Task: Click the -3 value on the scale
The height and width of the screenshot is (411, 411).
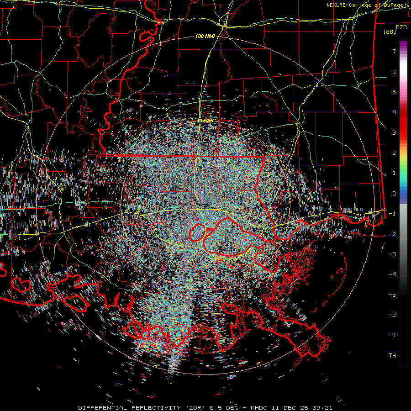Action: click(392, 254)
